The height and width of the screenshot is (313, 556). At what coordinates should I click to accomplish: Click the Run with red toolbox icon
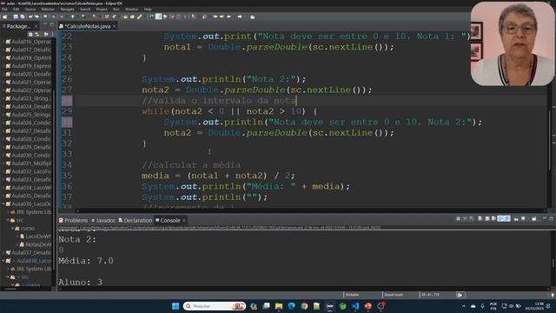click(x=94, y=17)
